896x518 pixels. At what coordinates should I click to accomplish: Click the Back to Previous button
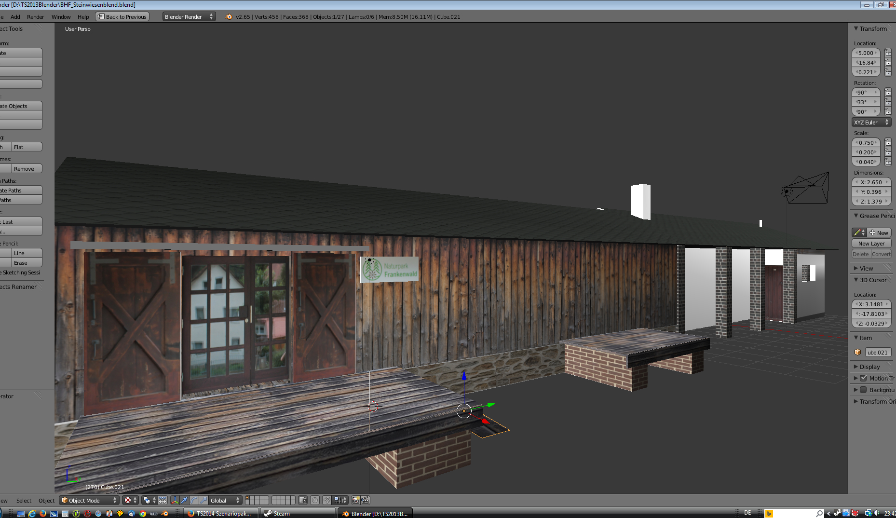pyautogui.click(x=122, y=17)
